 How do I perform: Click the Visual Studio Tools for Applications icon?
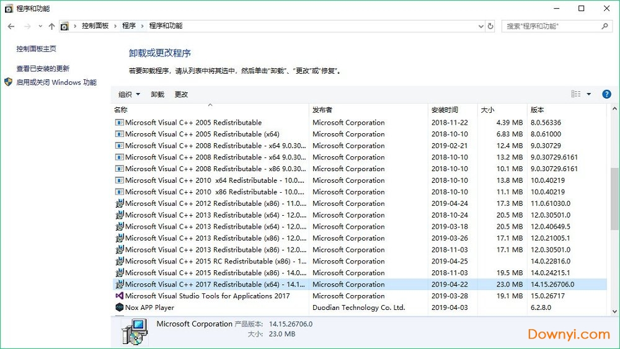[119, 296]
